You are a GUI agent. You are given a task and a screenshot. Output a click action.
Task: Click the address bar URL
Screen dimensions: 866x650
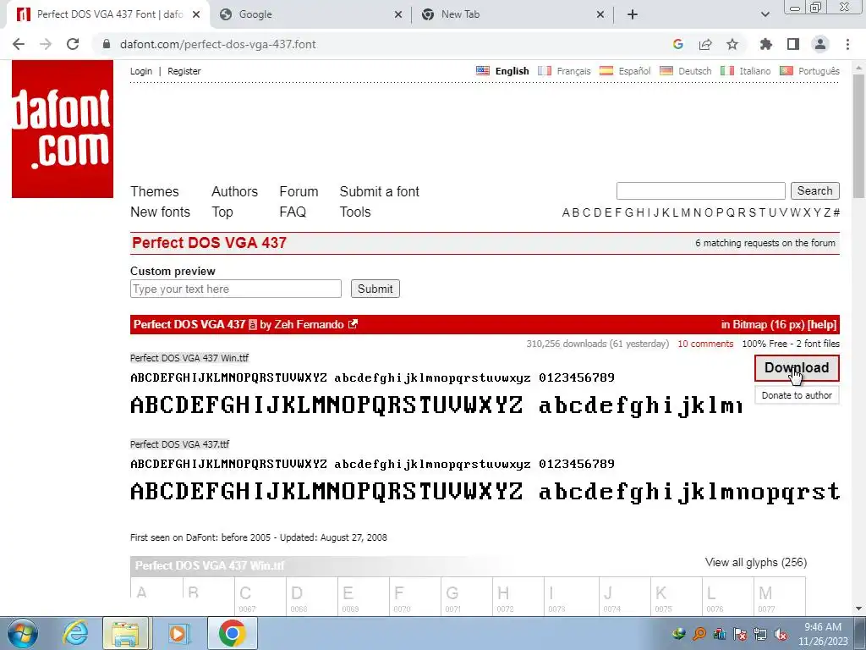[x=217, y=44]
